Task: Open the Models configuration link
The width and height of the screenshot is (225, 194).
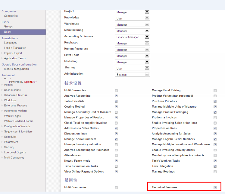Action: (x=16, y=69)
